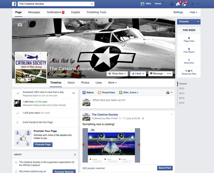
Task: Click the Facebook logo icon
Action: tap(14, 4)
